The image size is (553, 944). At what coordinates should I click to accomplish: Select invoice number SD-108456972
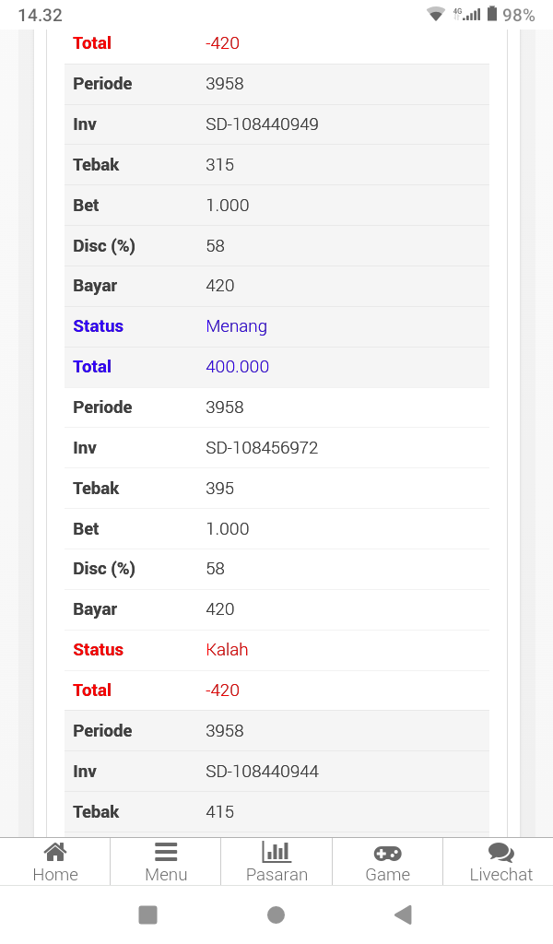pyautogui.click(x=262, y=448)
